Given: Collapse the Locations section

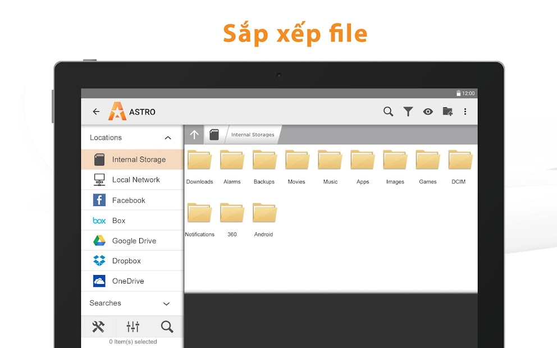Looking at the screenshot, I should (167, 137).
